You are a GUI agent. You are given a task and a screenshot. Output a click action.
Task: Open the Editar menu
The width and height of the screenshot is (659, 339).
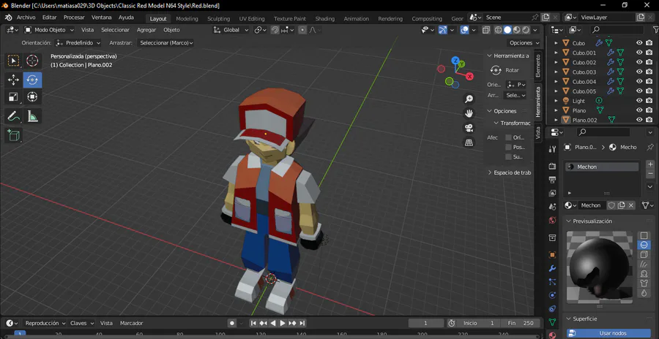click(x=50, y=18)
